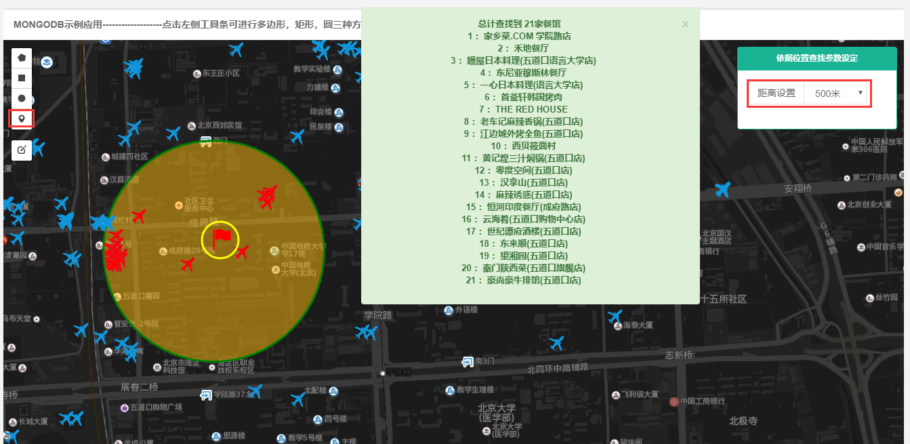Screen dimensions: 910x444
Task: Click the red plane marker right of the flag
Action: coord(241,253)
